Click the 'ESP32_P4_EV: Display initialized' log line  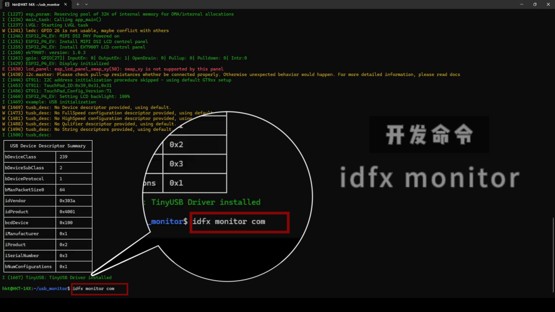[55, 64]
